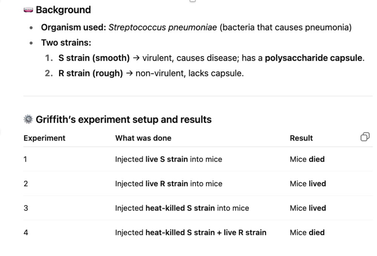Click the Griffith's experiment setup and results heading
377x256 pixels.
pos(124,120)
